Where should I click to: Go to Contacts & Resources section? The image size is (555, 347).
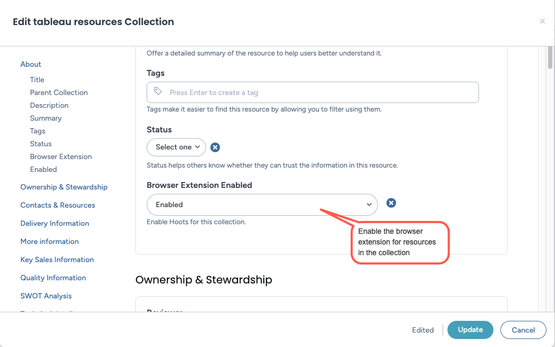[57, 205]
